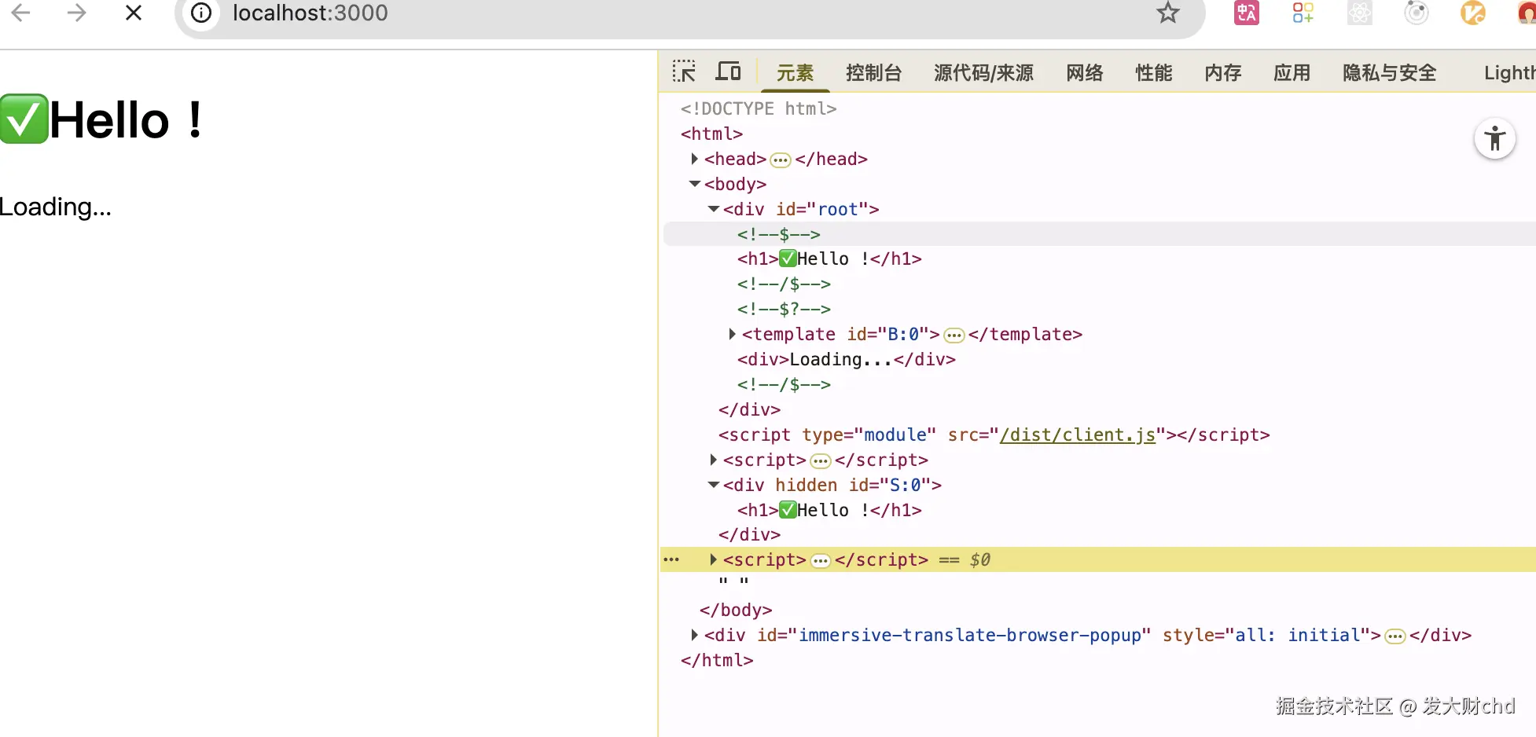Open the grid-squares extension icon
Image resolution: width=1536 pixels, height=737 pixels.
1303,13
